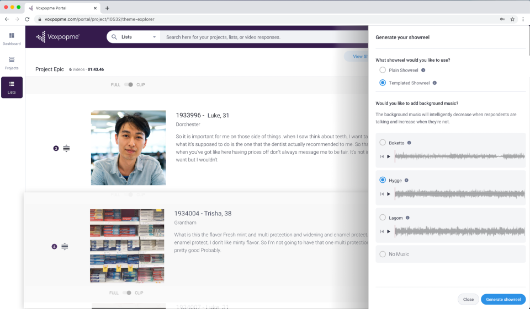This screenshot has height=309, width=530.
Task: Click info icon beside Boketto
Action: pos(409,143)
